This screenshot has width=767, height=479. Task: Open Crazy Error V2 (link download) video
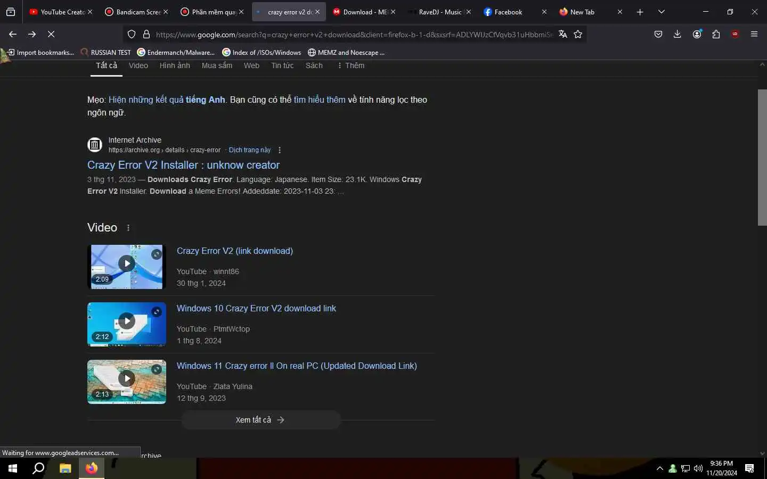[x=235, y=251]
